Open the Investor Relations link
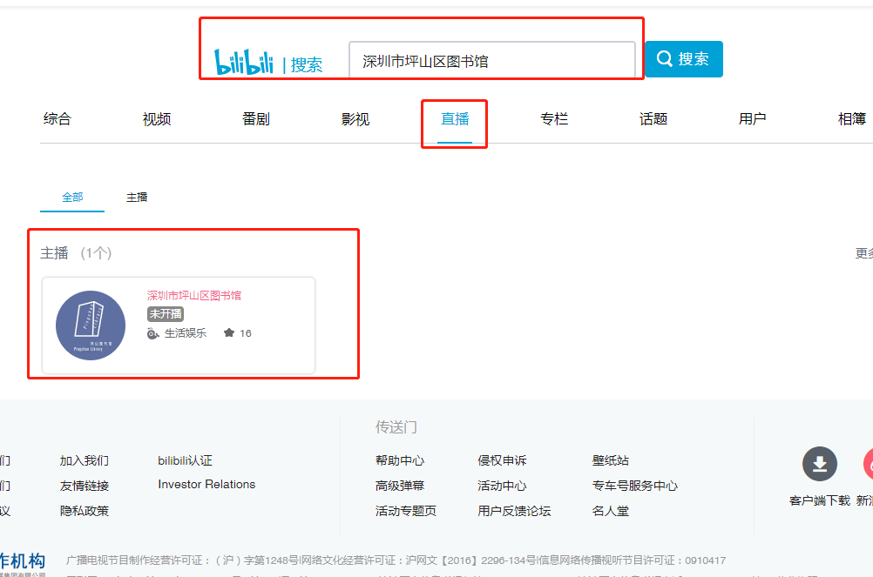Viewport: 873px width, 577px height. [206, 484]
